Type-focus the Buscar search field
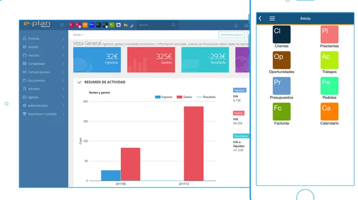 (x=158, y=25)
